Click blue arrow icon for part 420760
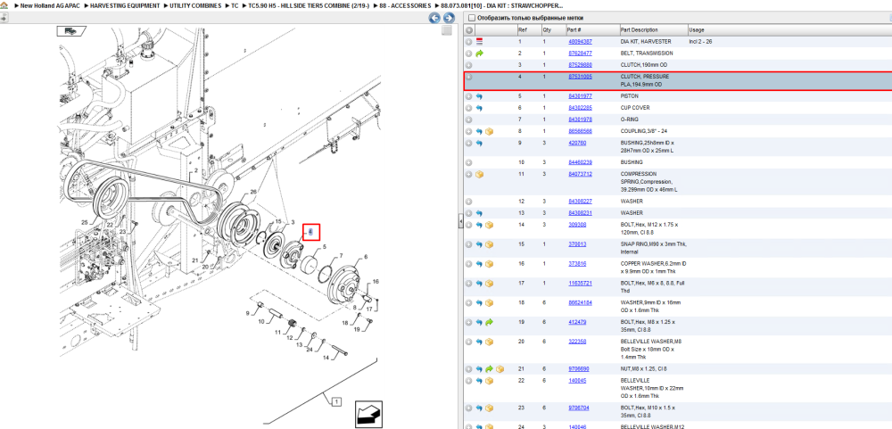The height and width of the screenshot is (429, 892). (480, 144)
